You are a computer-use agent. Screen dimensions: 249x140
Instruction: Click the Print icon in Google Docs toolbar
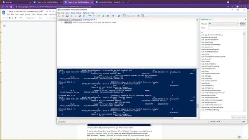click(x=9, y=18)
